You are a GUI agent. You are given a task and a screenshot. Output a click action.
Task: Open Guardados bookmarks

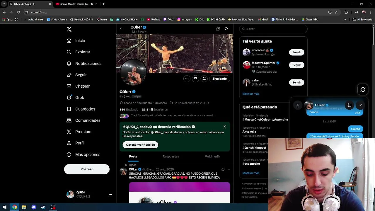tap(81, 109)
